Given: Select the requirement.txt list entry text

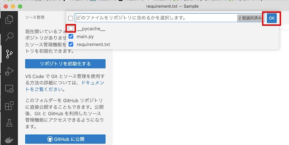Looking at the screenshot, I should tap(93, 44).
